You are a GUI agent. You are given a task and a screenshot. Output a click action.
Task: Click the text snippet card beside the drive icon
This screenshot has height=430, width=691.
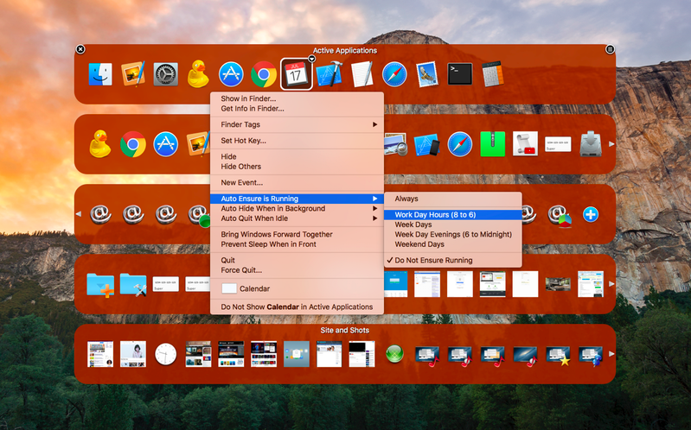tap(558, 144)
